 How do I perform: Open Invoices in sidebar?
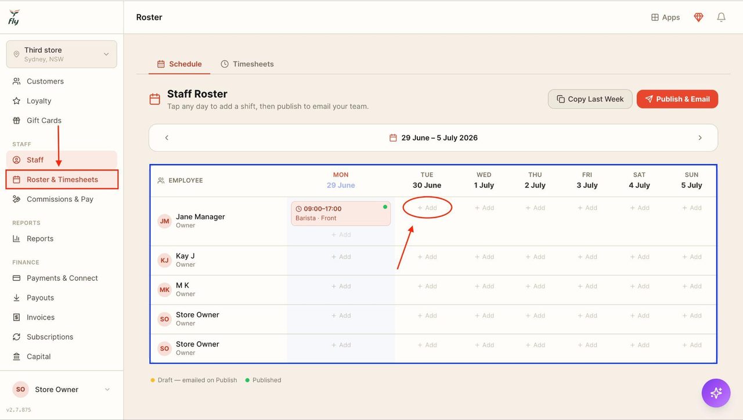pos(62,317)
